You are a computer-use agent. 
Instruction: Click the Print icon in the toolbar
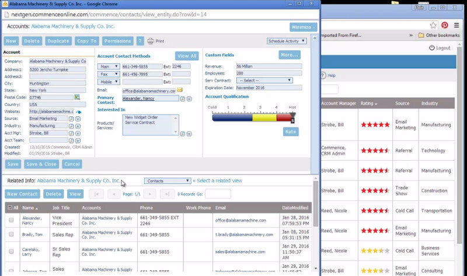[x=151, y=41]
